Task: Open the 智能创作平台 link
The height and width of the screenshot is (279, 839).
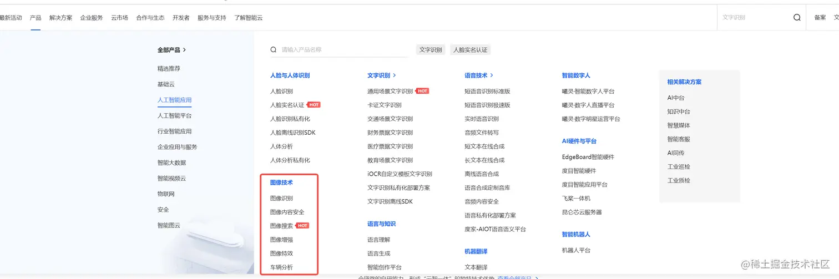Action: point(384,267)
